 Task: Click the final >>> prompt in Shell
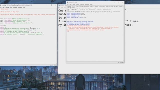click(68, 31)
